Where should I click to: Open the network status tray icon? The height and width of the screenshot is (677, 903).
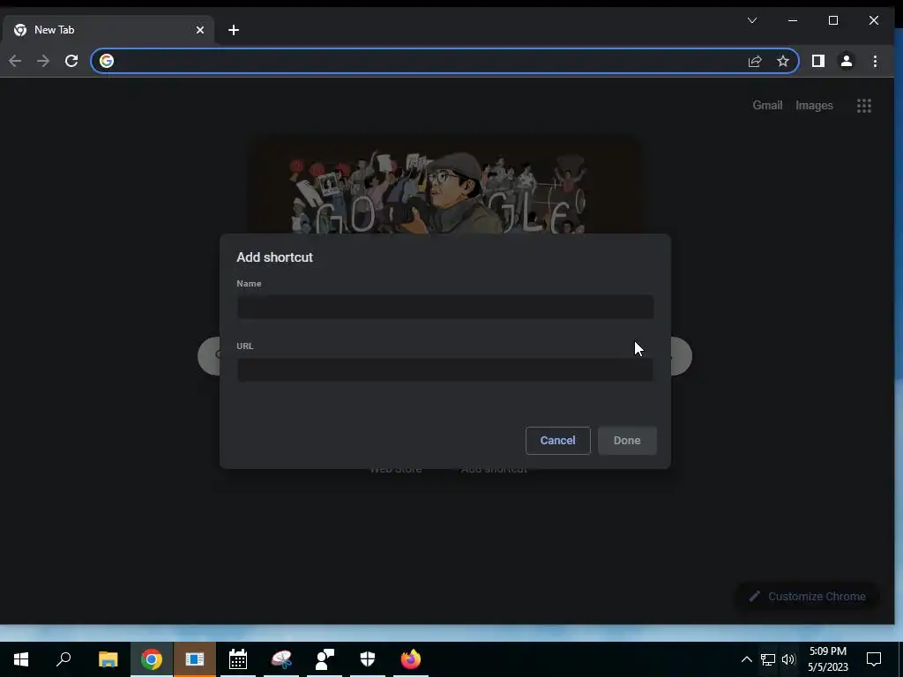pos(768,659)
